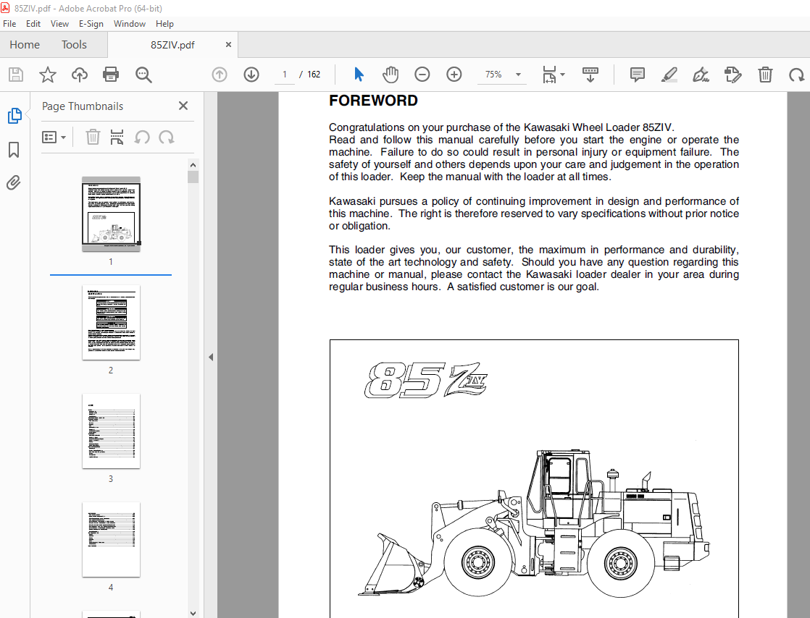Click the current page number field
The image size is (810, 618).
tap(285, 75)
